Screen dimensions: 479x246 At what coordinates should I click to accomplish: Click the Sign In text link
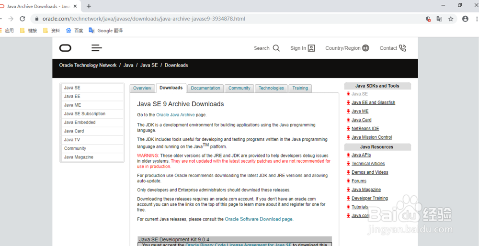coord(298,48)
